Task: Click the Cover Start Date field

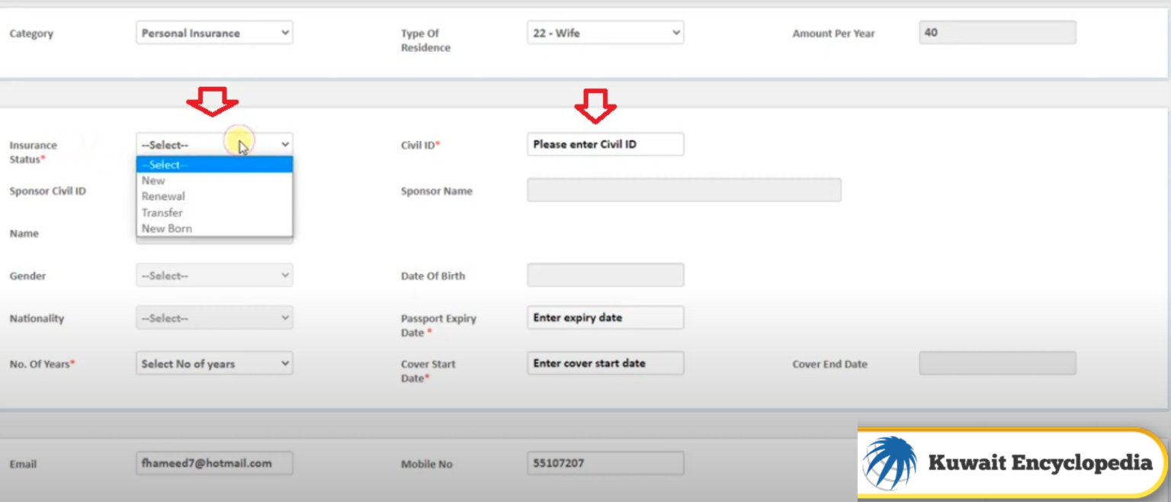Action: 605,363
